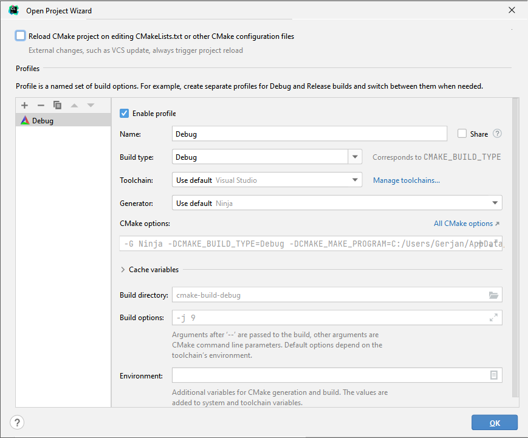Image resolution: width=528 pixels, height=438 pixels.
Task: Expand the Cache variables section
Action: (x=123, y=269)
